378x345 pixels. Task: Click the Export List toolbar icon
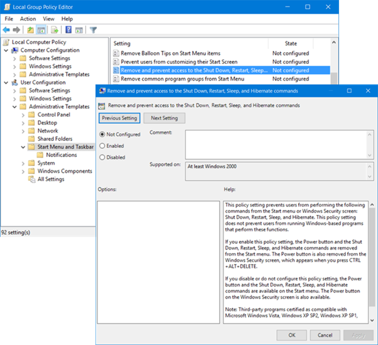pyautogui.click(x=55, y=30)
